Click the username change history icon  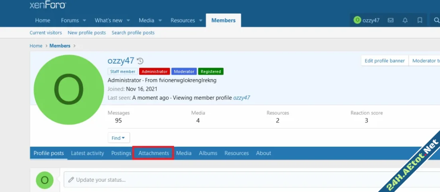pos(140,61)
